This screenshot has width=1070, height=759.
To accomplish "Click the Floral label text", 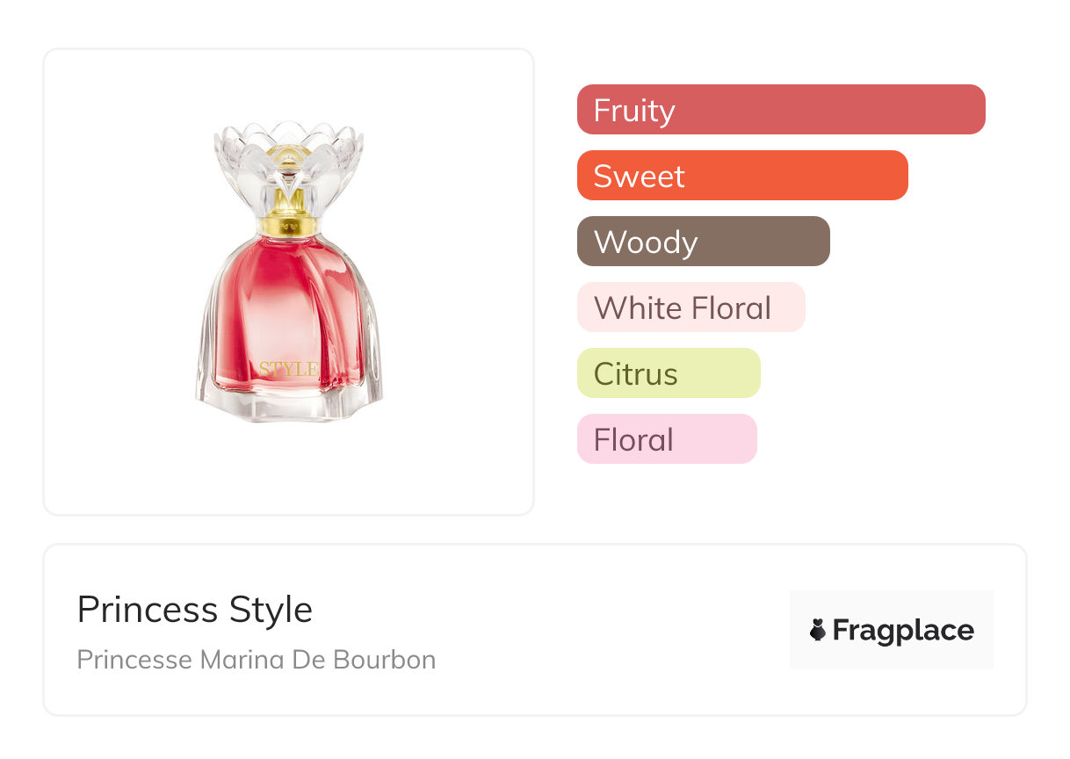I will (x=633, y=440).
